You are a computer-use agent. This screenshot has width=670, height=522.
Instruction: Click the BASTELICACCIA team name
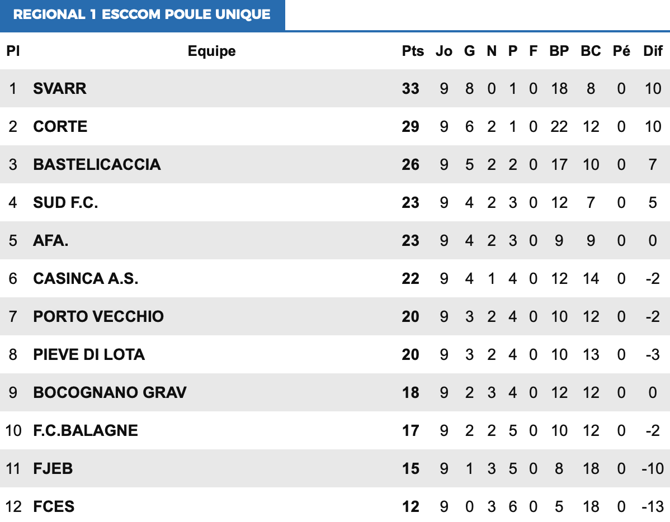pyautogui.click(x=97, y=164)
